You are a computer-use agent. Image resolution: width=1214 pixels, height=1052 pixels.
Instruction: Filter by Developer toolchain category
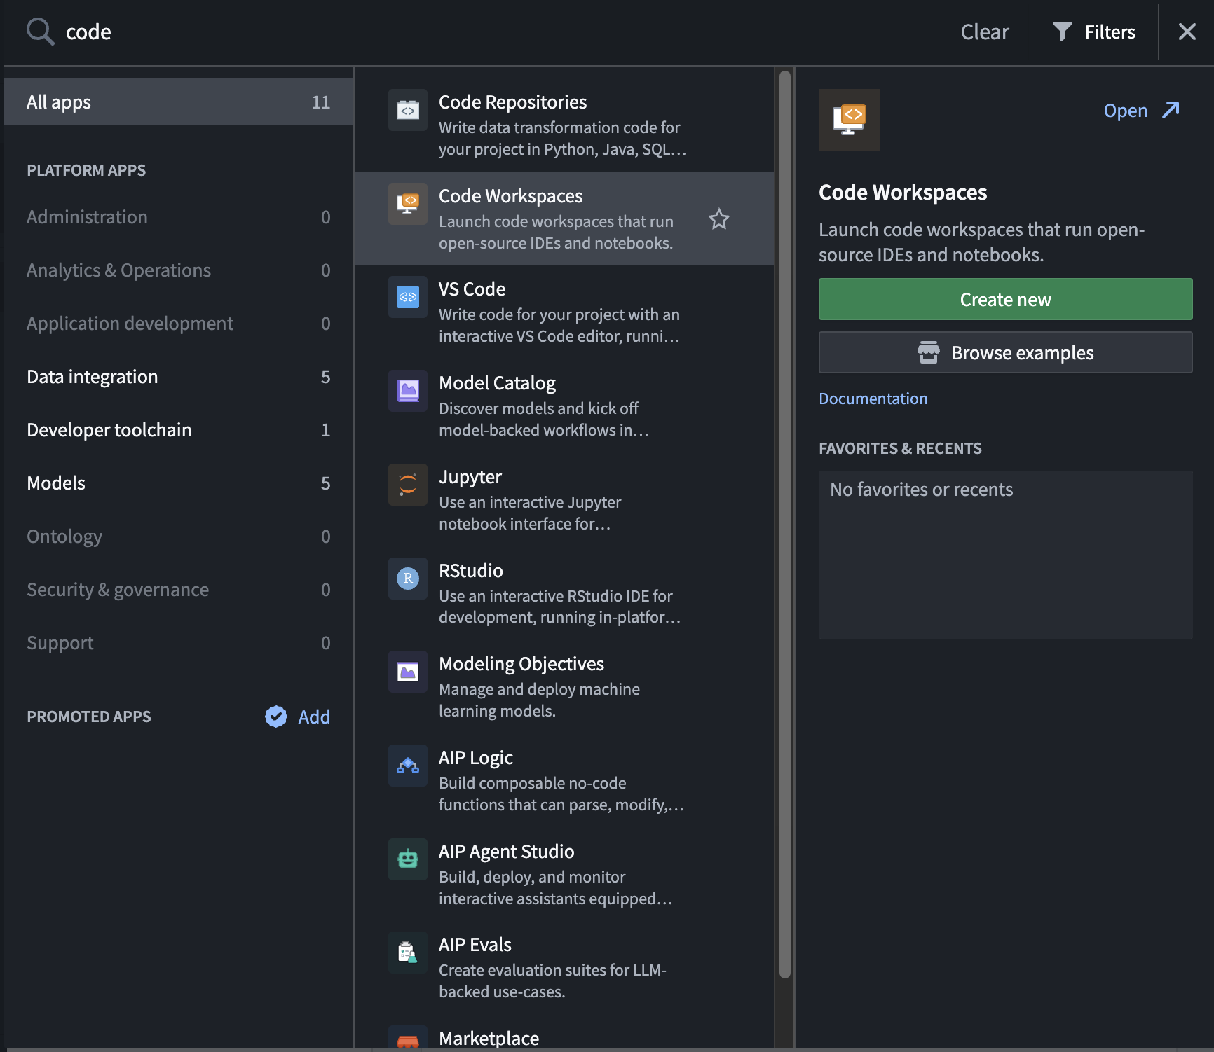pos(179,430)
